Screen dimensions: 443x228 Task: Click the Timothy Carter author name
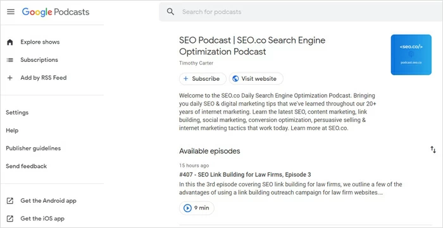[196, 63]
